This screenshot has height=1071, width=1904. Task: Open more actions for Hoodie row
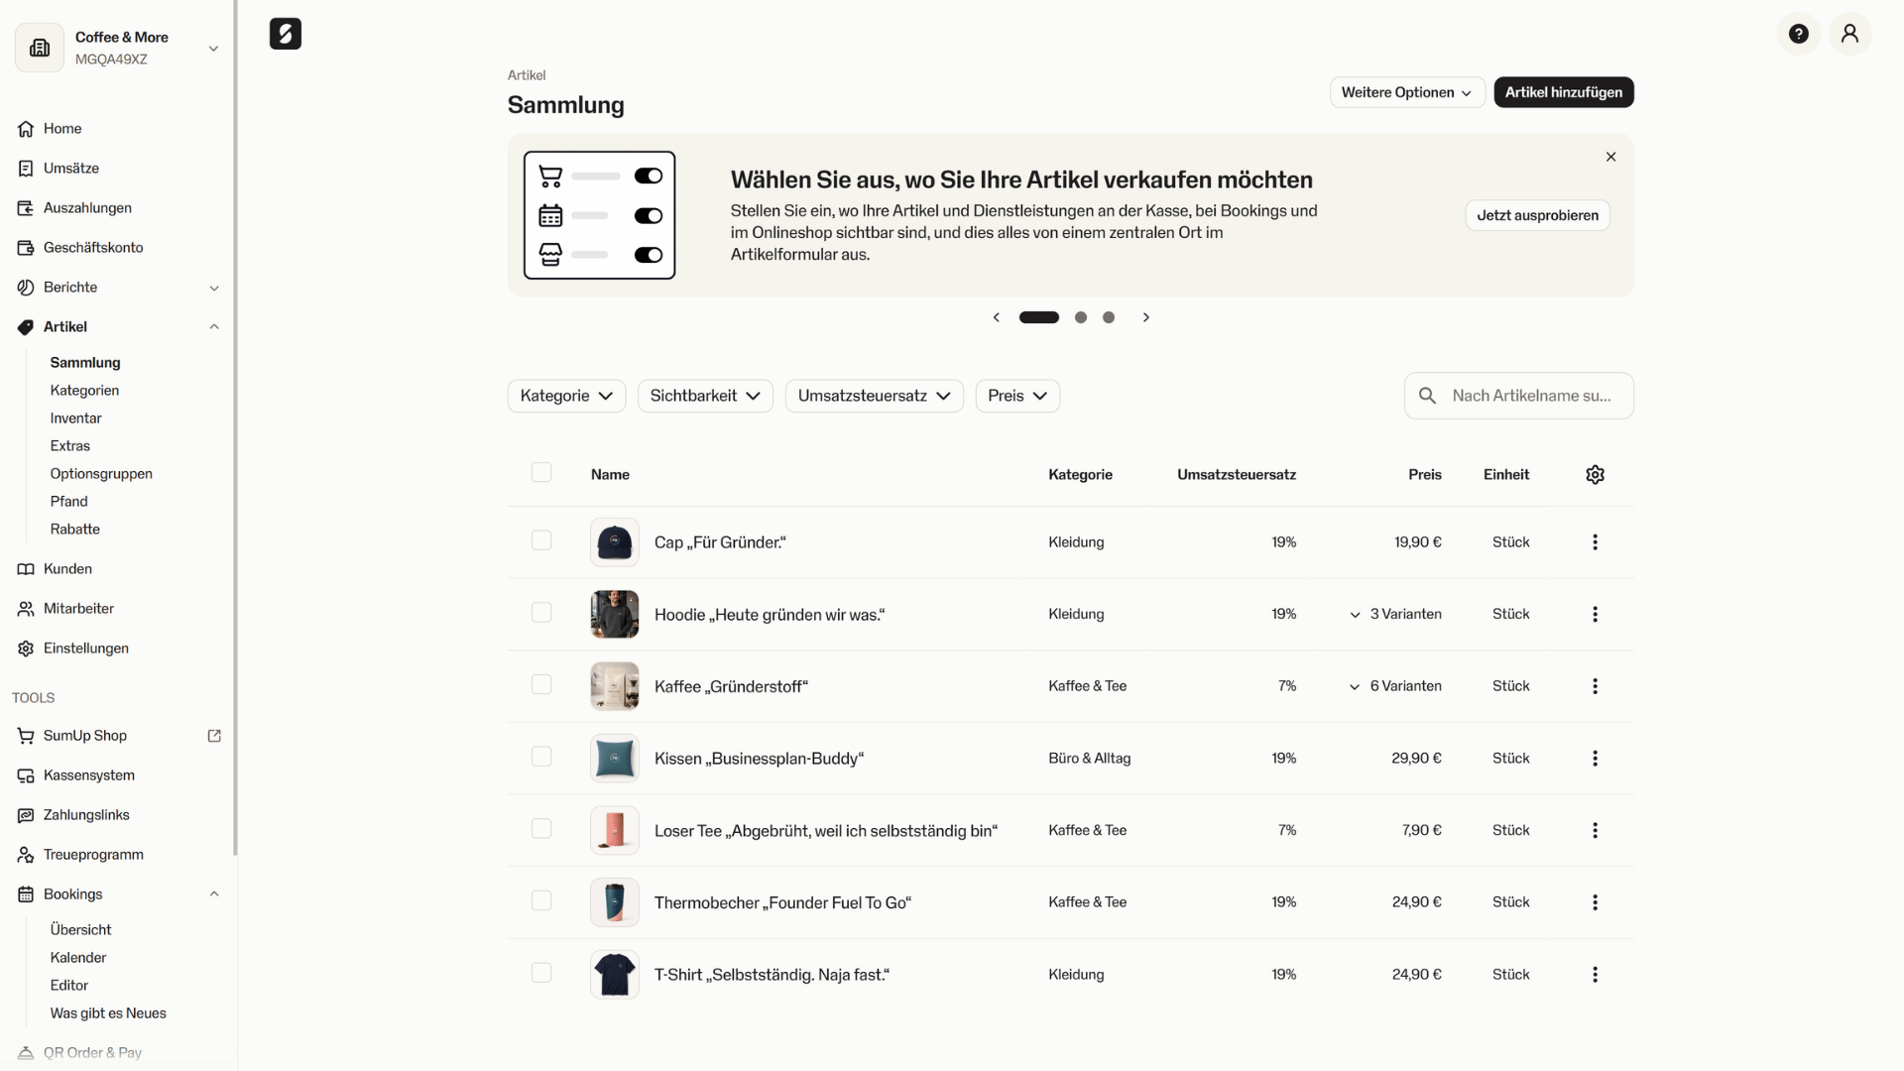1595,615
